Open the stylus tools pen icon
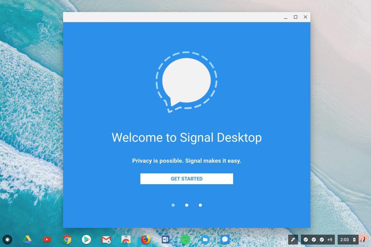371x247 pixels. pyautogui.click(x=293, y=240)
